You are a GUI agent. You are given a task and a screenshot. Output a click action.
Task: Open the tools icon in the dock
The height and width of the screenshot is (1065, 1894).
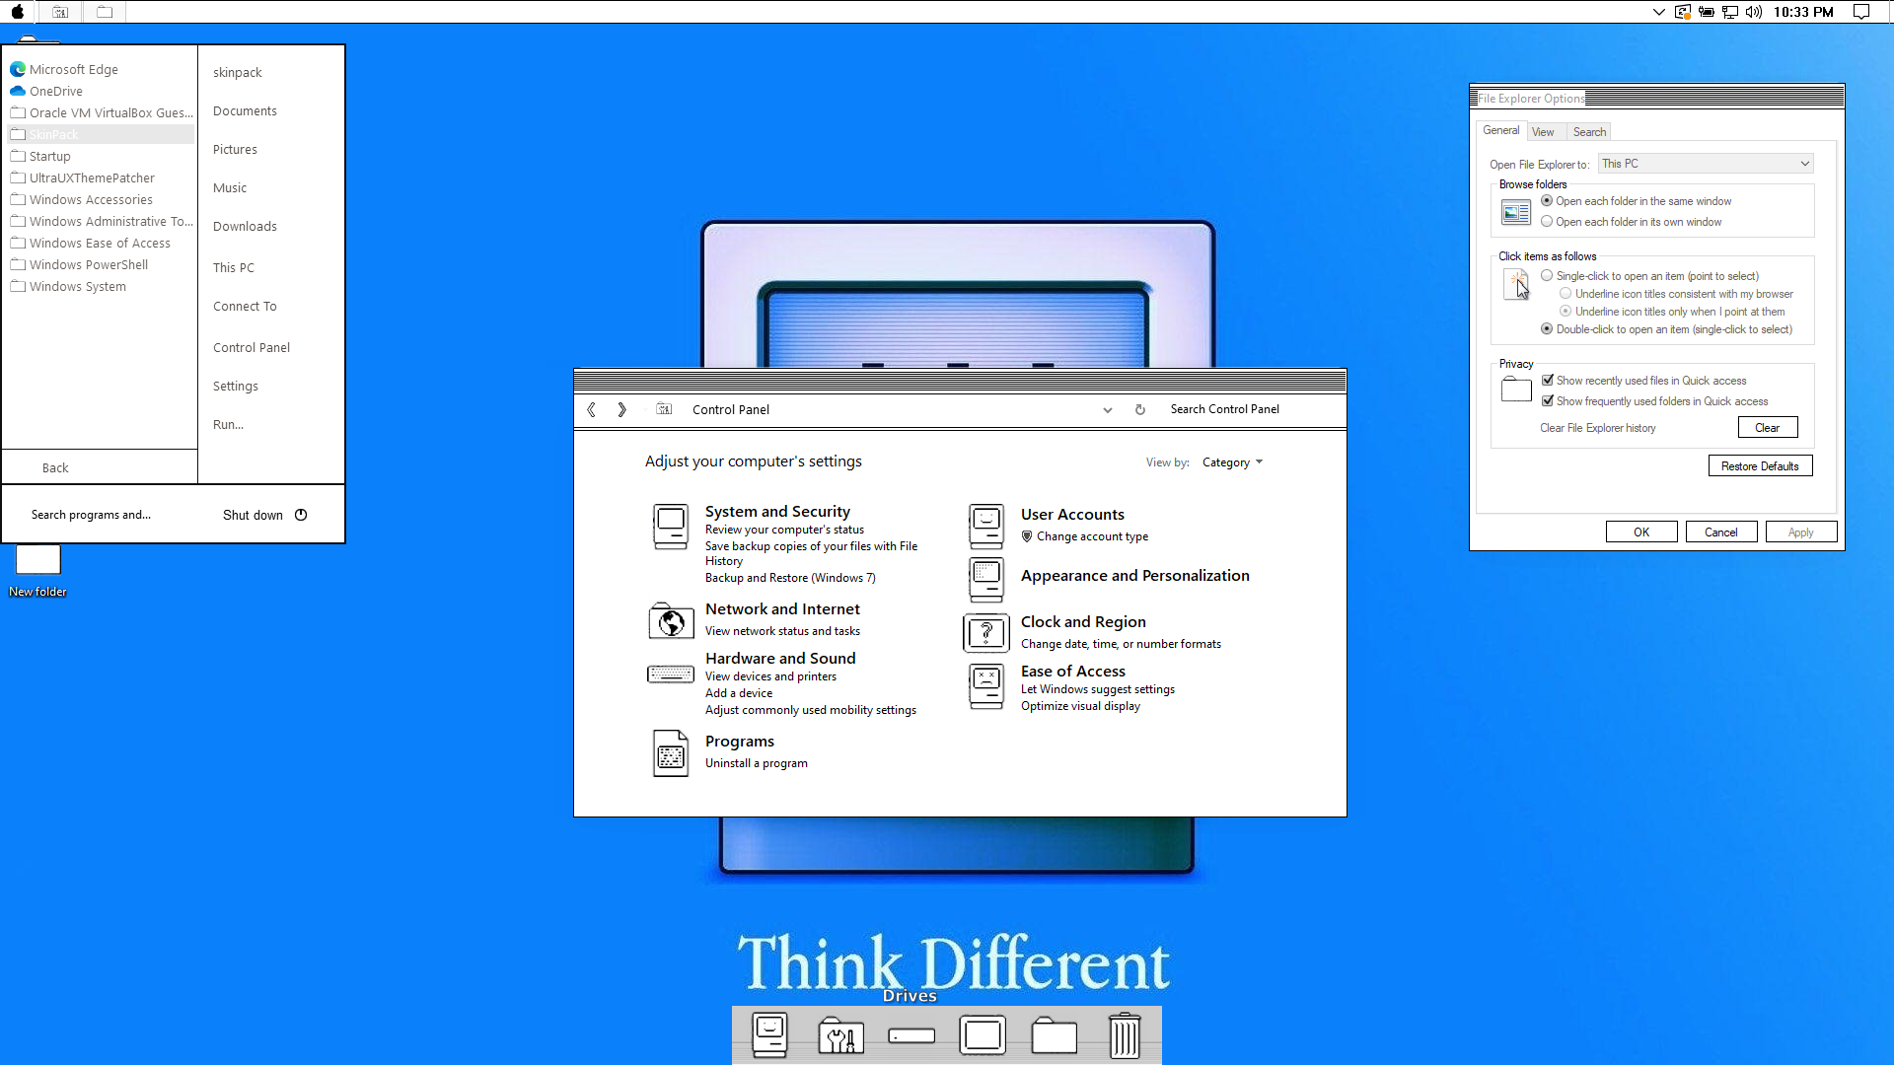point(840,1036)
